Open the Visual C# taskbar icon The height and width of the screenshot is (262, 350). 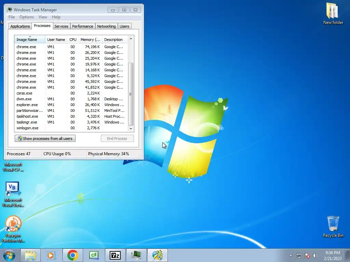(x=94, y=255)
